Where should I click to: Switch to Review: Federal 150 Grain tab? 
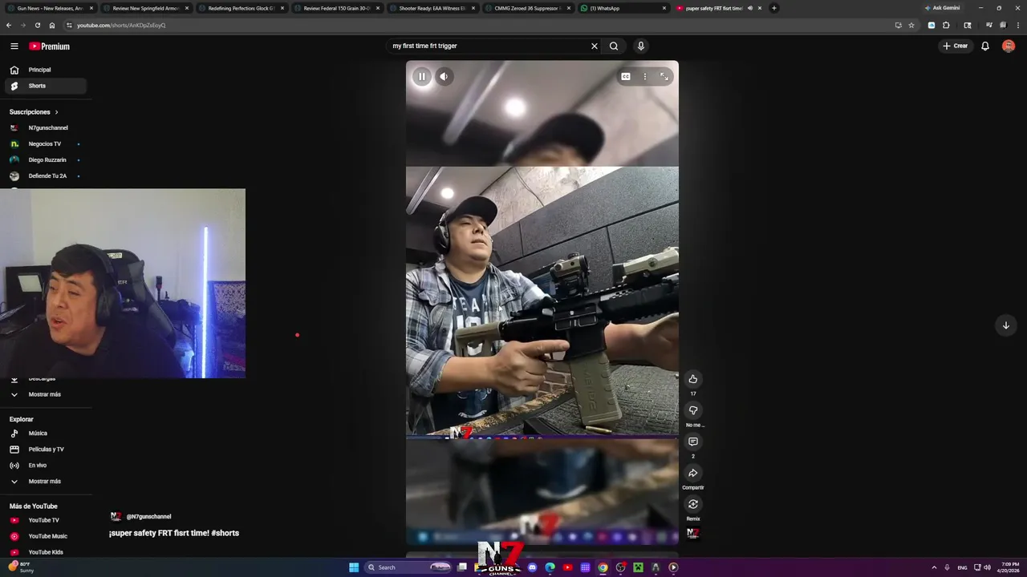(336, 8)
